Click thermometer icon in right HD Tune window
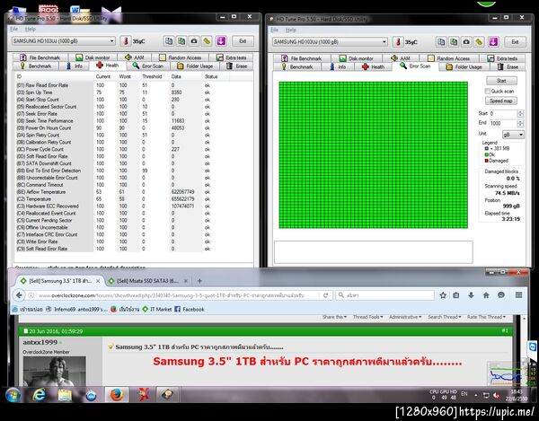Screen dimensions: 539x421 (x=398, y=42)
